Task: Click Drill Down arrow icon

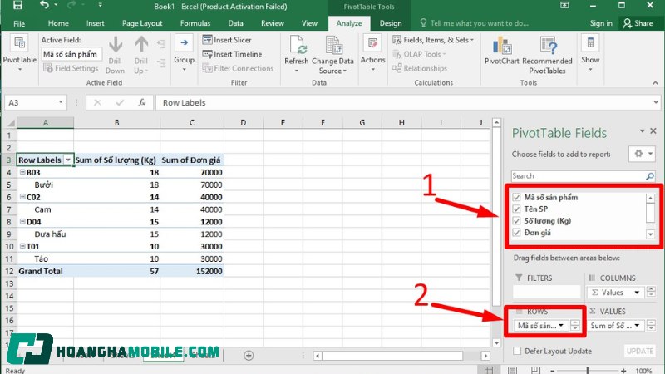Action: (x=115, y=45)
